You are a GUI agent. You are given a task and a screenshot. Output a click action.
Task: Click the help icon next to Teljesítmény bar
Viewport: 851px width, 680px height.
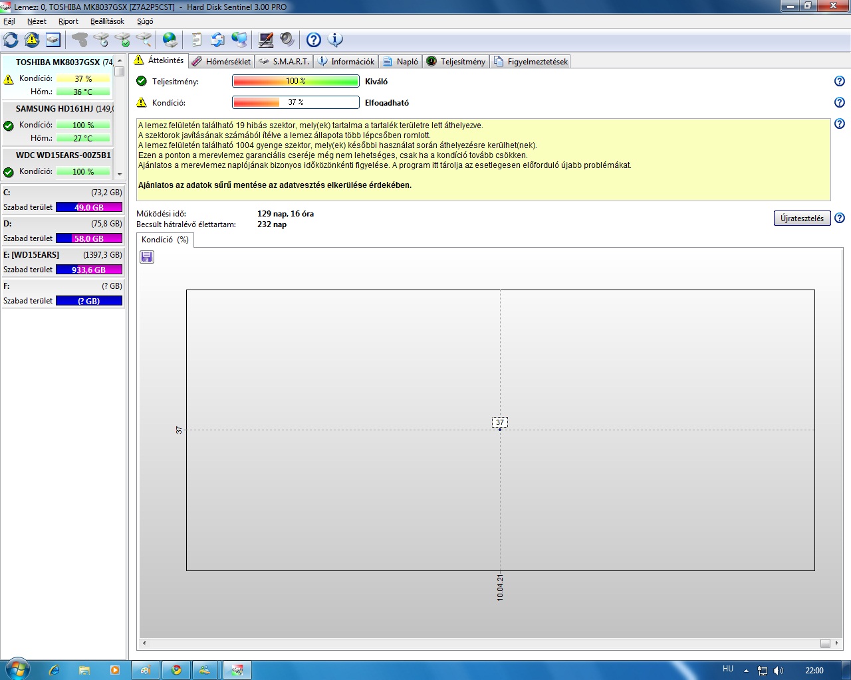pos(840,81)
